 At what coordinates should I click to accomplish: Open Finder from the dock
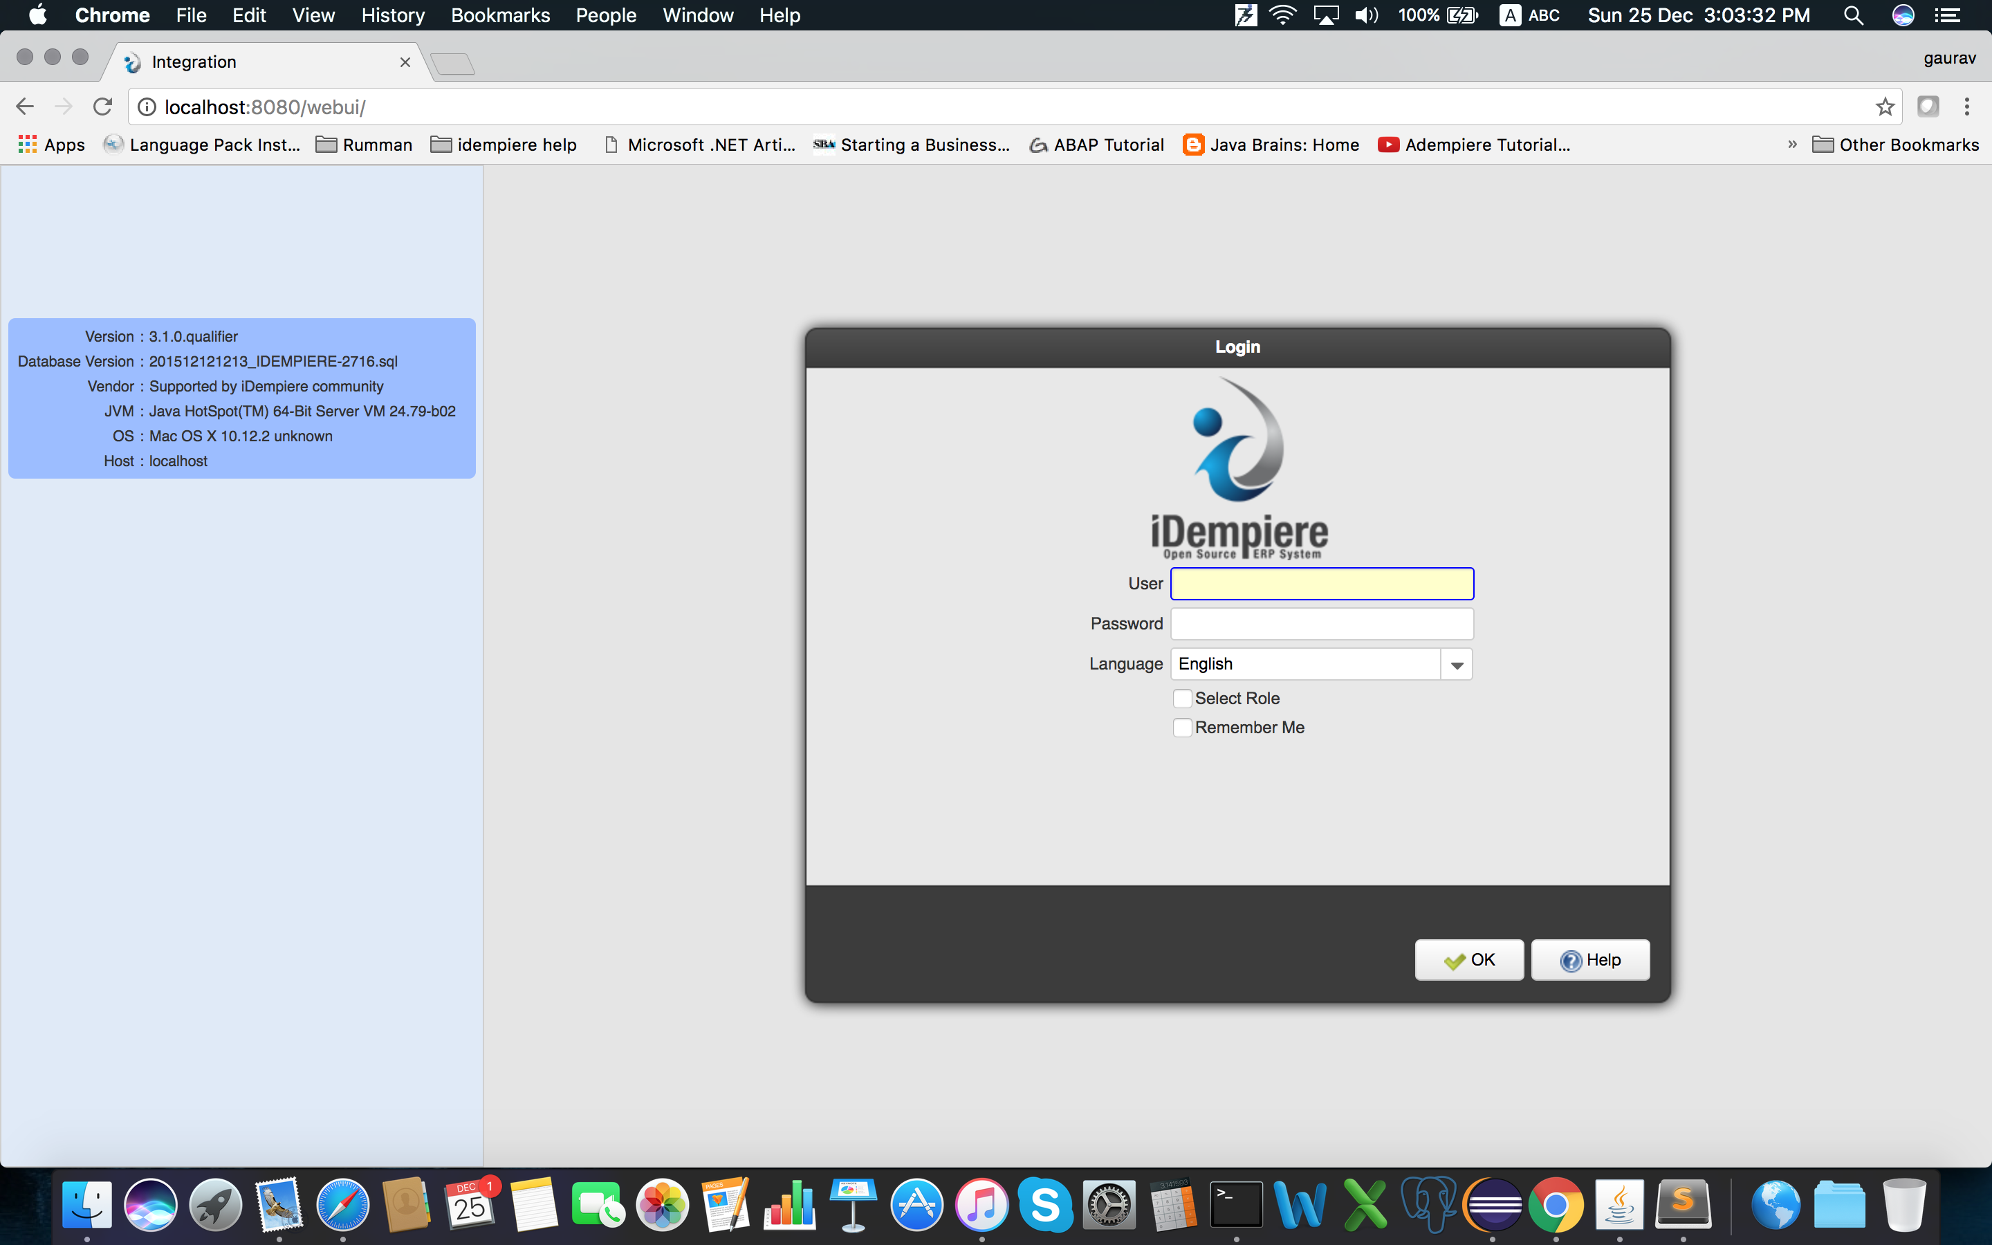[x=87, y=1205]
